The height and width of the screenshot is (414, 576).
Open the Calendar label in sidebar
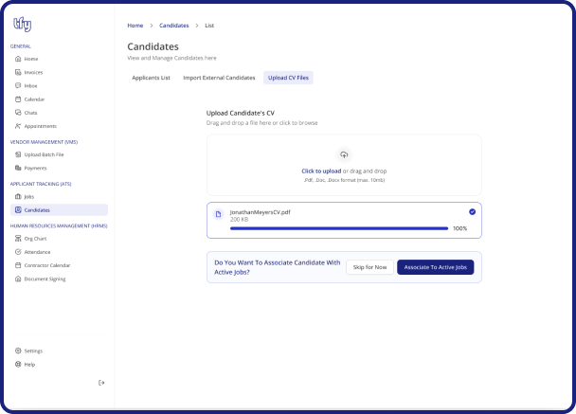click(34, 99)
